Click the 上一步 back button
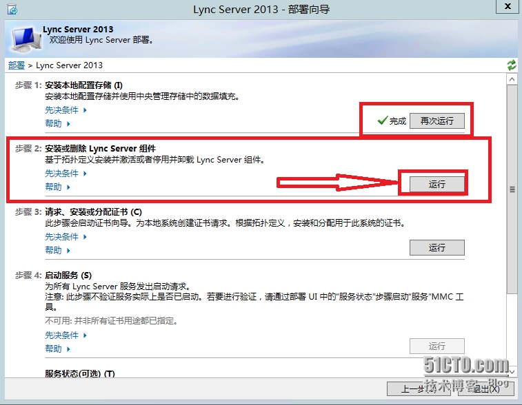The width and height of the screenshot is (522, 405). (x=419, y=388)
